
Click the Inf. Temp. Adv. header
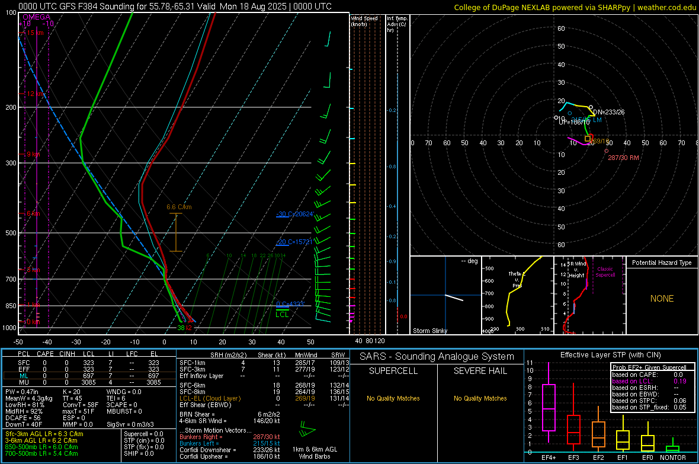397,24
